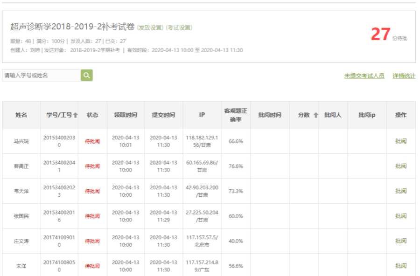Click 批阅 for 张国民
The image size is (420, 276).
(400, 216)
